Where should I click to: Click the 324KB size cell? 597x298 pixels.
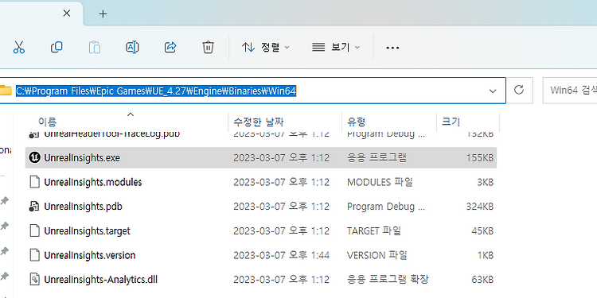point(480,207)
